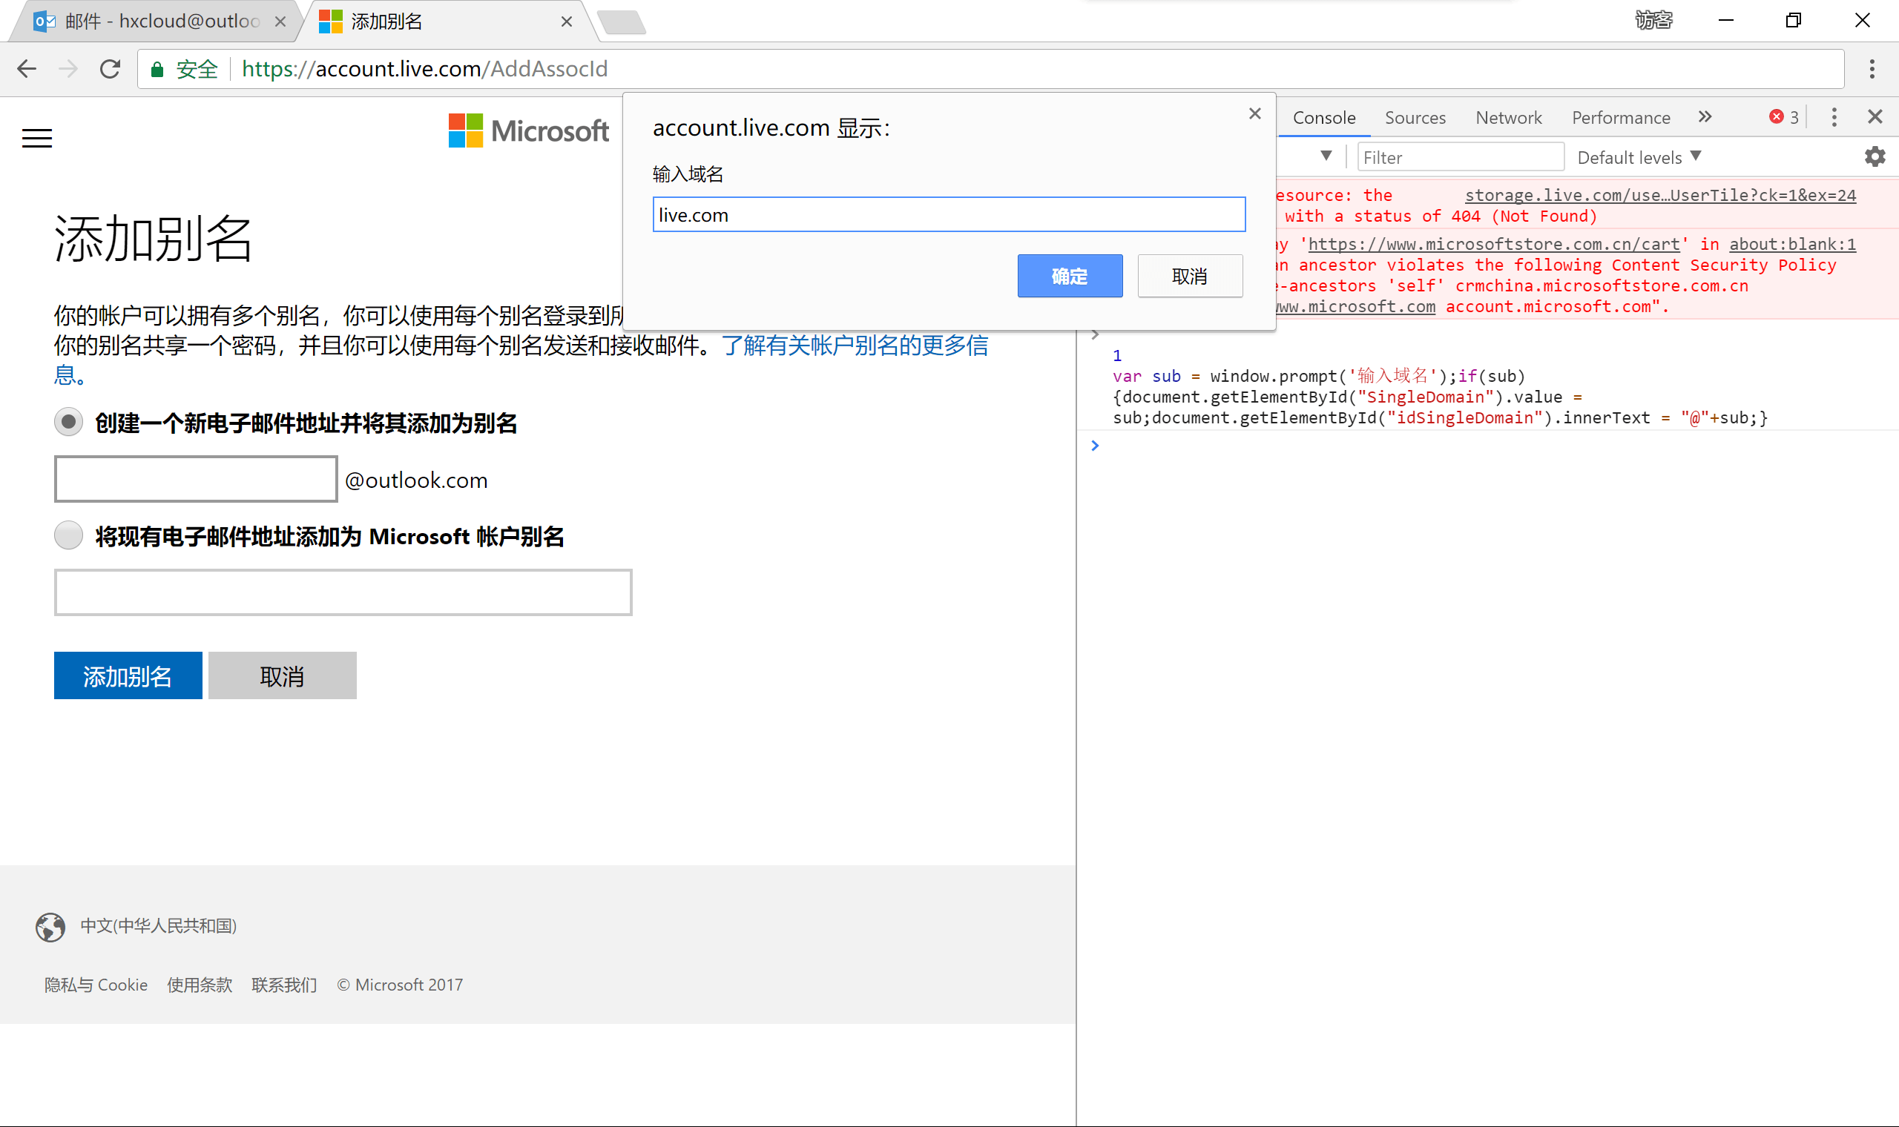Click the 确定 button in the prompt
Image resolution: width=1899 pixels, height=1127 pixels.
pyautogui.click(x=1070, y=276)
